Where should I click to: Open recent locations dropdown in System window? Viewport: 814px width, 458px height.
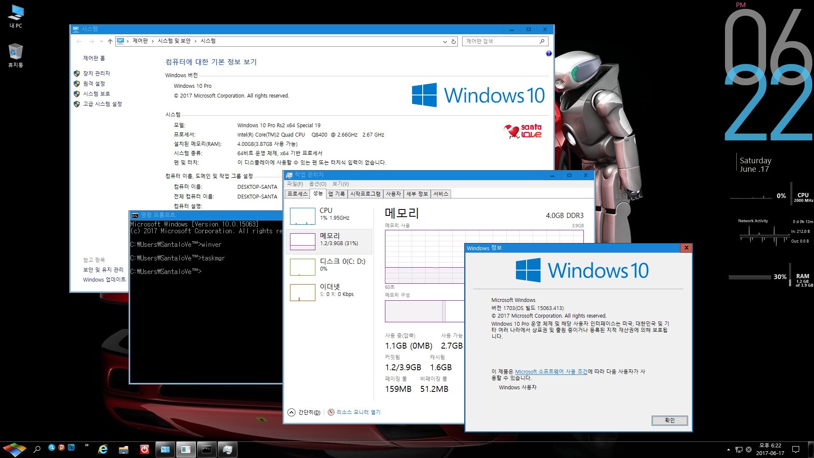tap(101, 41)
